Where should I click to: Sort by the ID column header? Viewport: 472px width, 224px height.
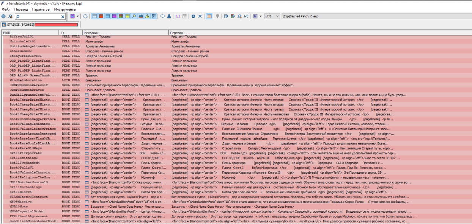click(x=71, y=33)
